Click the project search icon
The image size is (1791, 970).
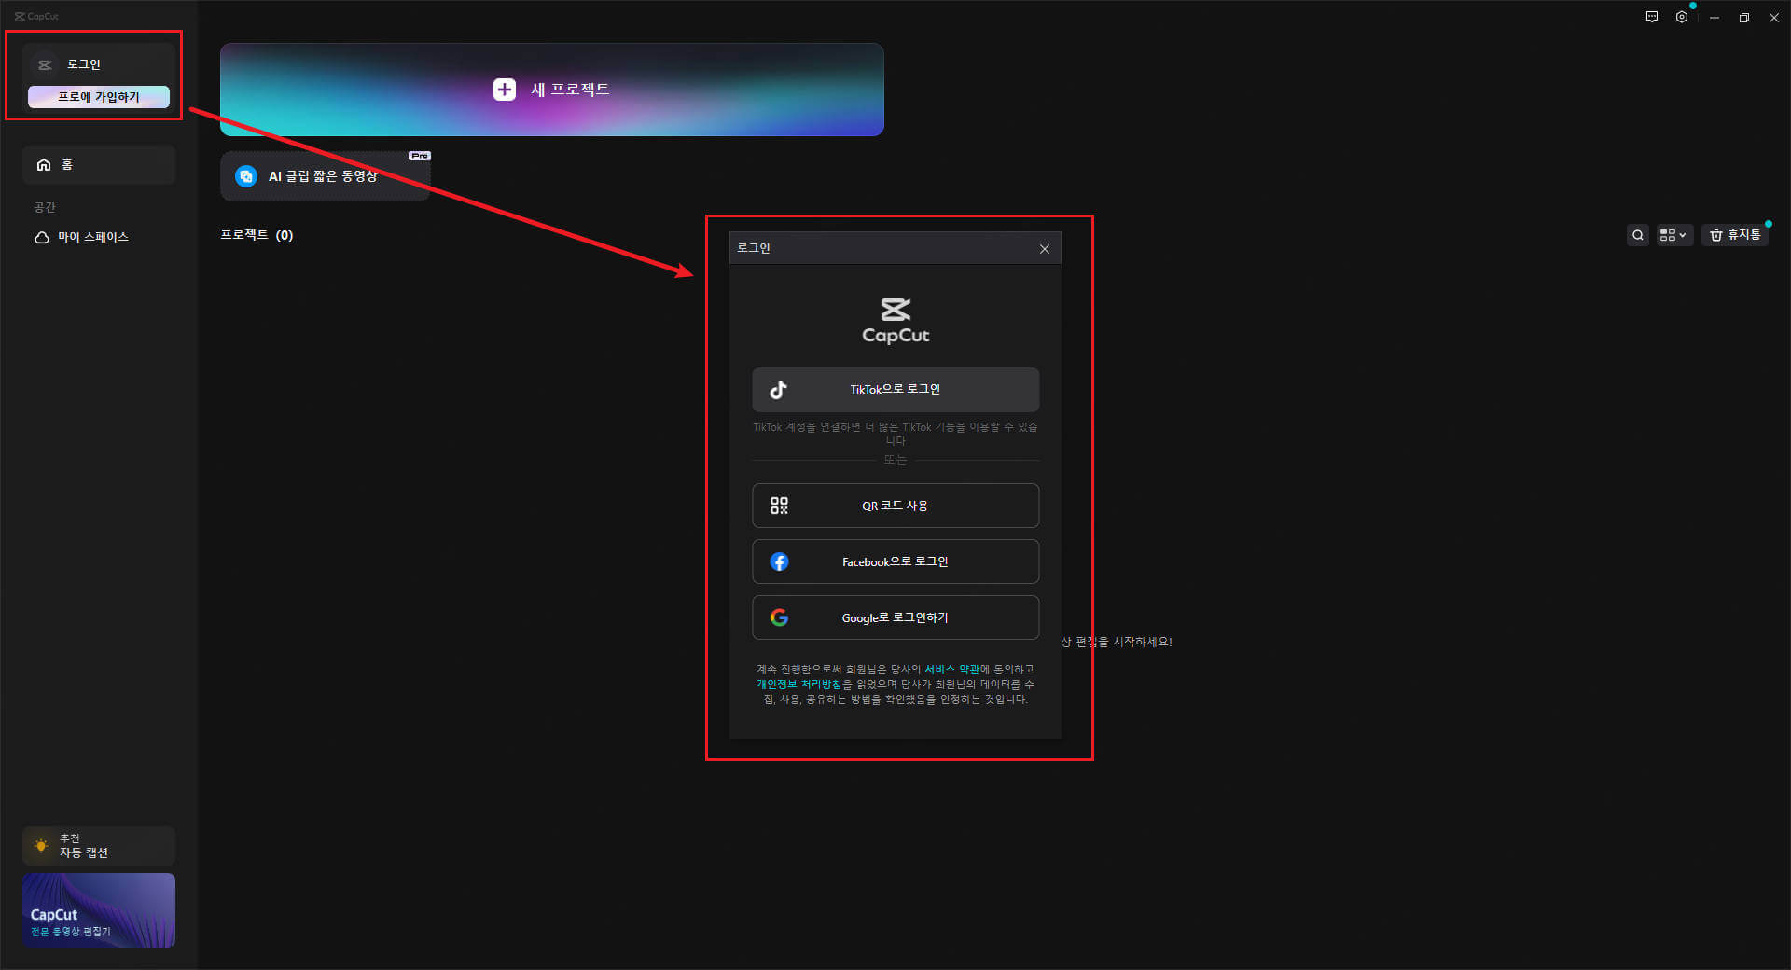tap(1638, 235)
